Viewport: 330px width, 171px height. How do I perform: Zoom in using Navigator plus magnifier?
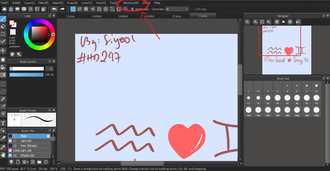[x=256, y=22]
